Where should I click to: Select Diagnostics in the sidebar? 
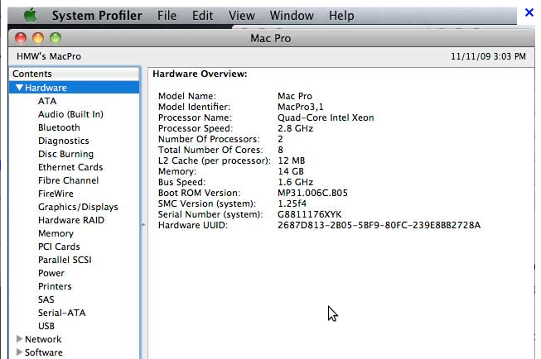click(x=64, y=141)
